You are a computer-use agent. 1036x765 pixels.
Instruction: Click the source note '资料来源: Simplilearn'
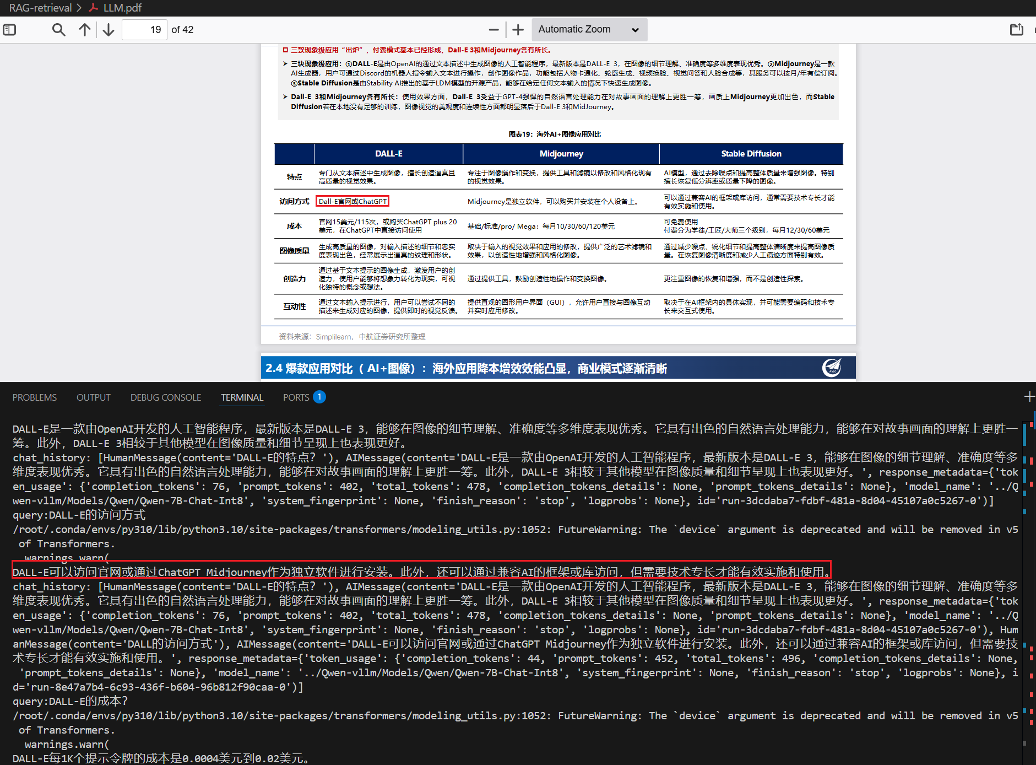click(352, 337)
